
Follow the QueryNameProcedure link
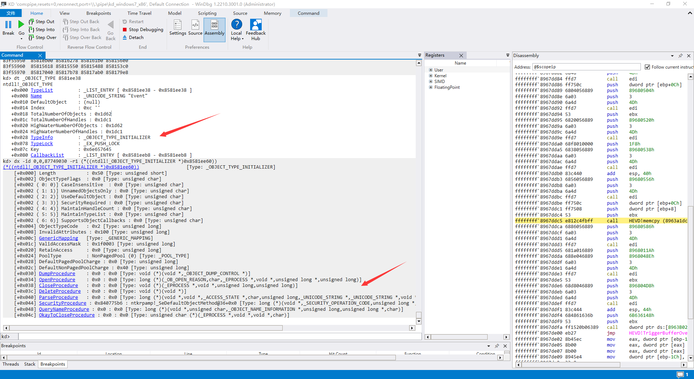click(x=64, y=309)
